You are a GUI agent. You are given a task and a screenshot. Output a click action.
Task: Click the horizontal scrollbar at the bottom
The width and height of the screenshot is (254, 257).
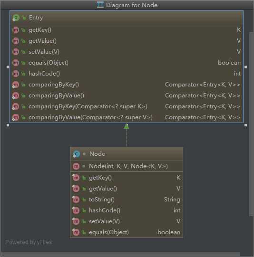point(120,254)
